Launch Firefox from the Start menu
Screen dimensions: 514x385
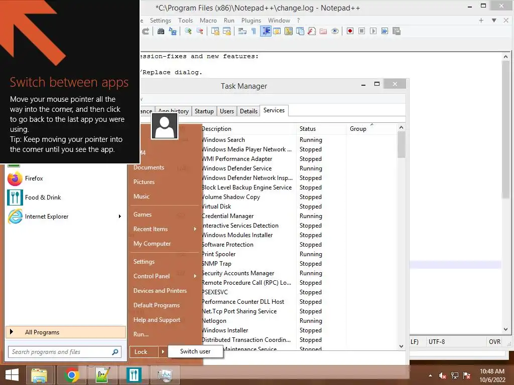65,178
